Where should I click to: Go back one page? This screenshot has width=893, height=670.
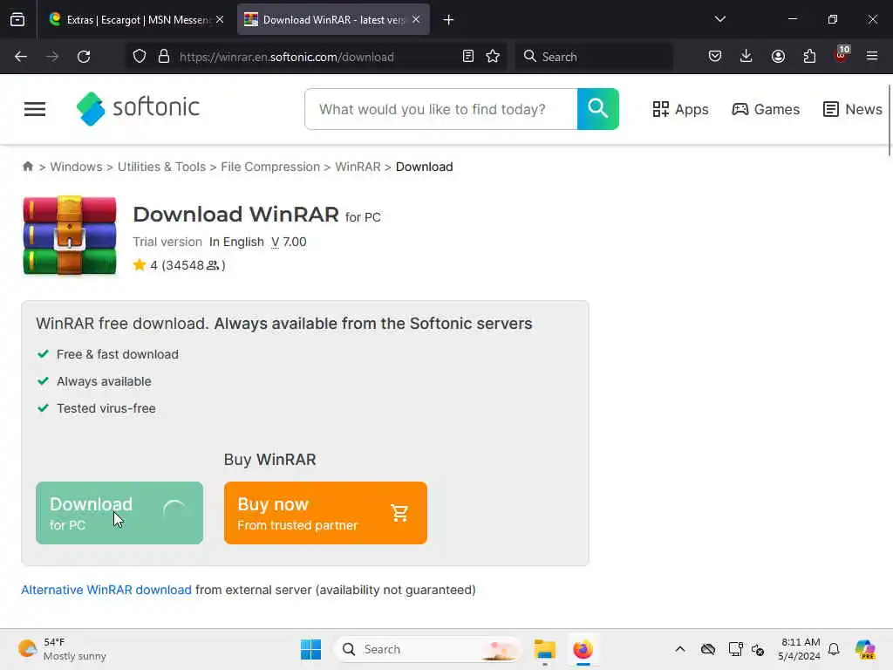click(21, 57)
